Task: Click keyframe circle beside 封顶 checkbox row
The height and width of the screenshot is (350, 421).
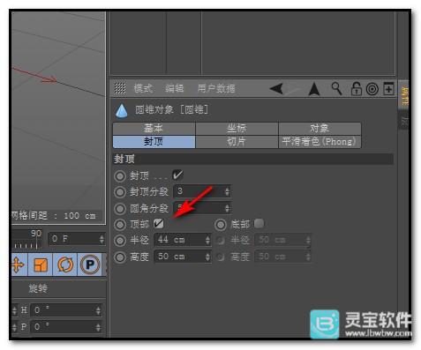Action: 120,176
